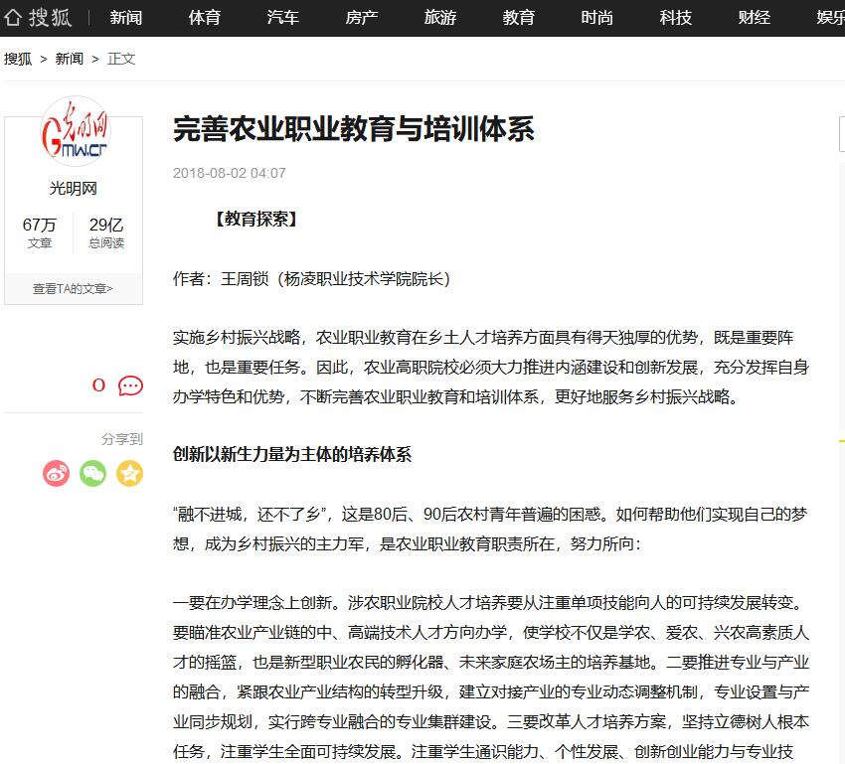845x764 pixels.
Task: Click the Sohu home logo
Action: point(38,17)
